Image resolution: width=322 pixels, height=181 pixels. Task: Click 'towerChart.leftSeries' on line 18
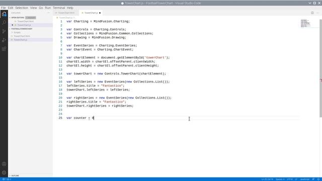(x=86, y=89)
